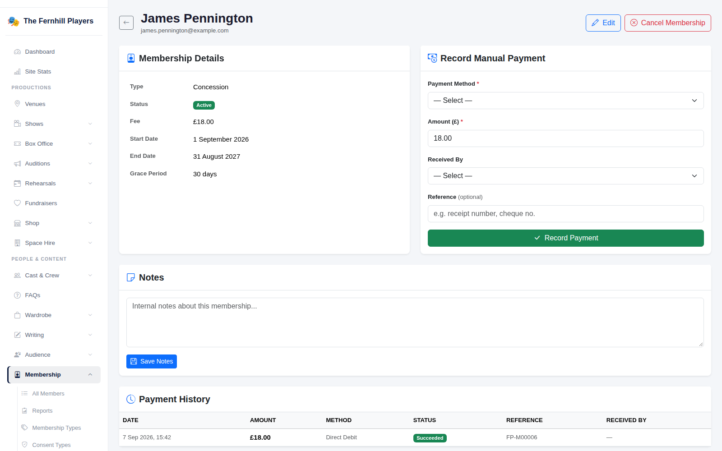Click the Audience icon in sidebar
This screenshot has height=451, width=722.
(x=17, y=354)
